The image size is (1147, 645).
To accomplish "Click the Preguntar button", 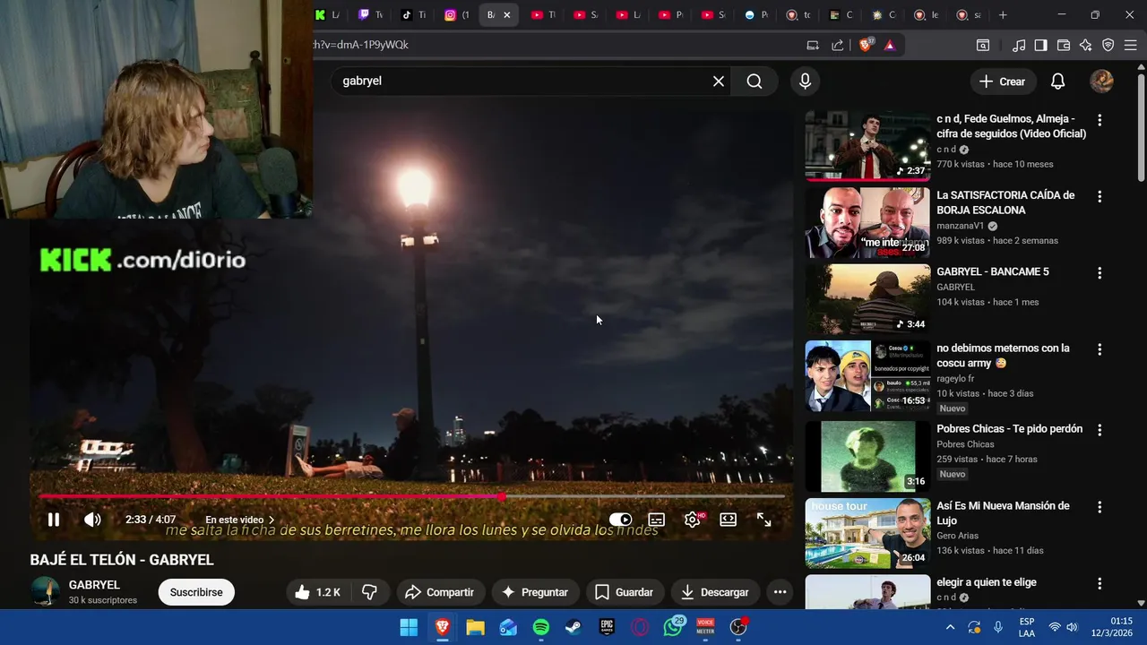I will 535,592.
